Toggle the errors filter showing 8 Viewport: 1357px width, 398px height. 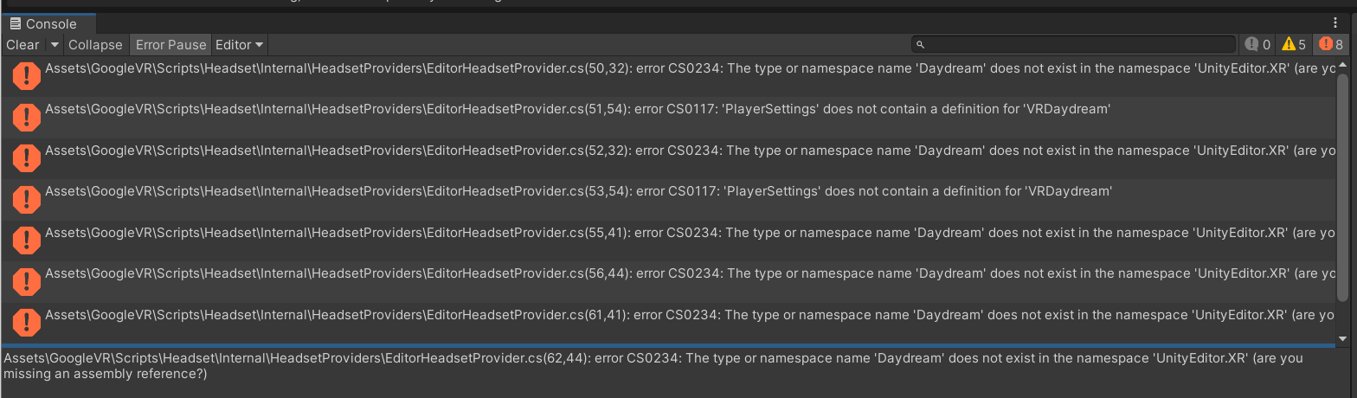click(1330, 44)
